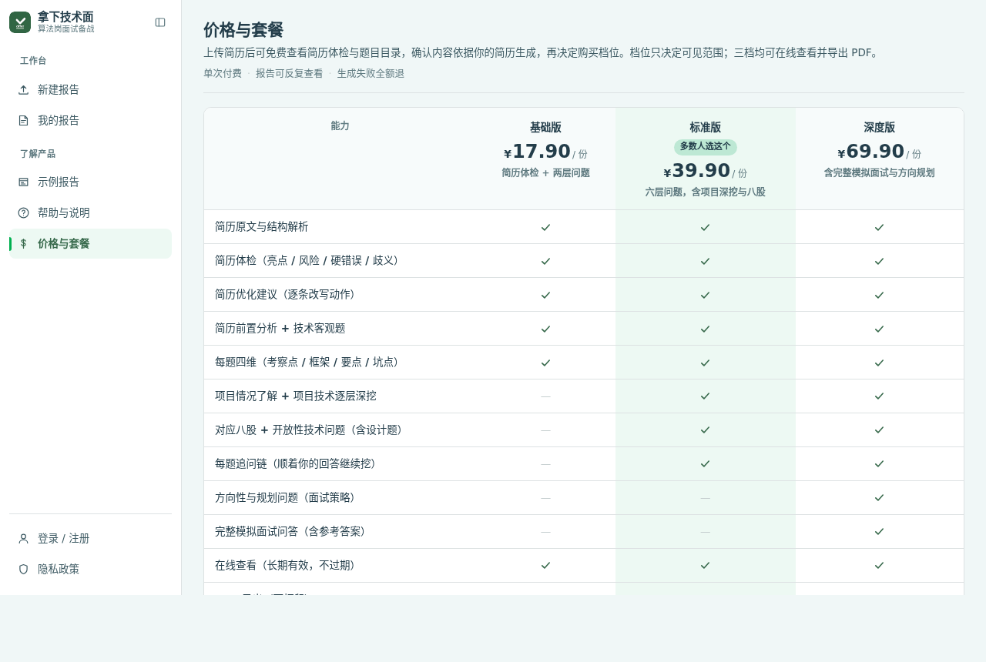Click 深度版 checkmark in 每题追问链 row
The width and height of the screenshot is (986, 662).
pos(879,464)
